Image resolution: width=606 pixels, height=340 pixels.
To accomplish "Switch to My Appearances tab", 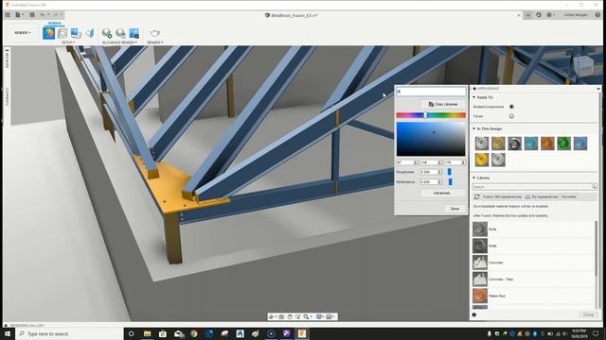I will [x=541, y=197].
